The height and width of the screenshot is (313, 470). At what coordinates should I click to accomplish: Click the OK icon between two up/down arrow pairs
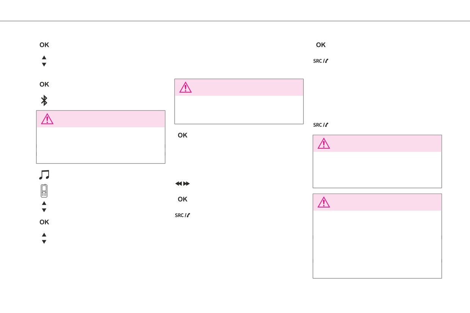(x=44, y=222)
